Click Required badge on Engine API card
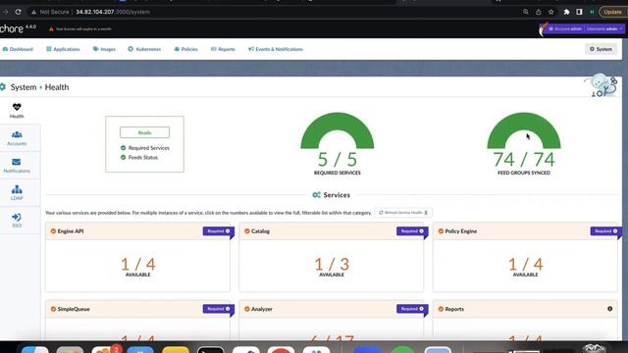 (218, 231)
